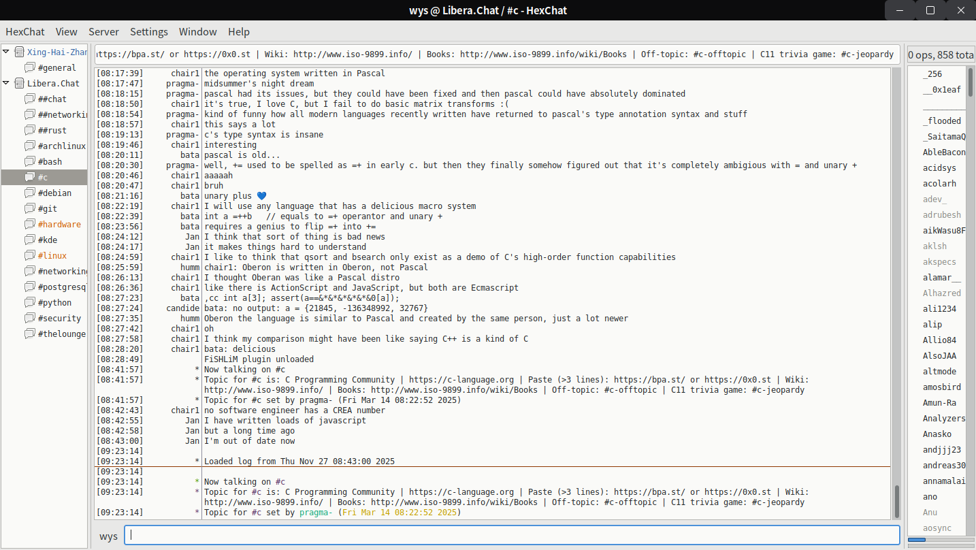Click the channel icon beside #bash
This screenshot has height=550, width=976.
[29, 162]
